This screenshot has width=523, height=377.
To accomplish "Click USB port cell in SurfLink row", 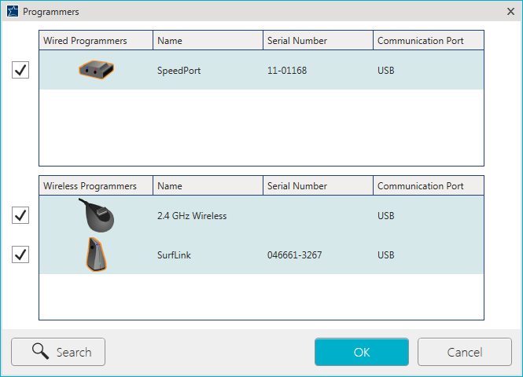I will [386, 255].
